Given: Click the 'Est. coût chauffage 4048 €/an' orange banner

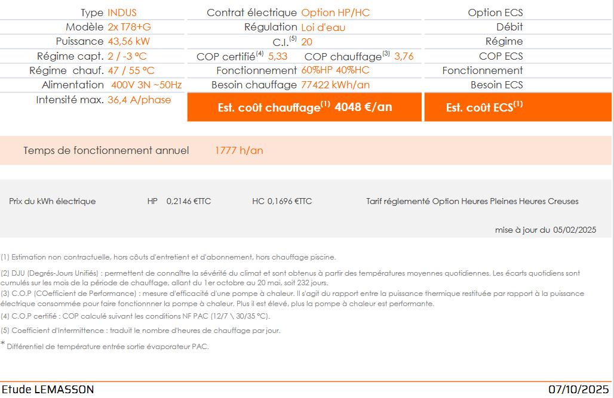Looking at the screenshot, I should point(305,107).
